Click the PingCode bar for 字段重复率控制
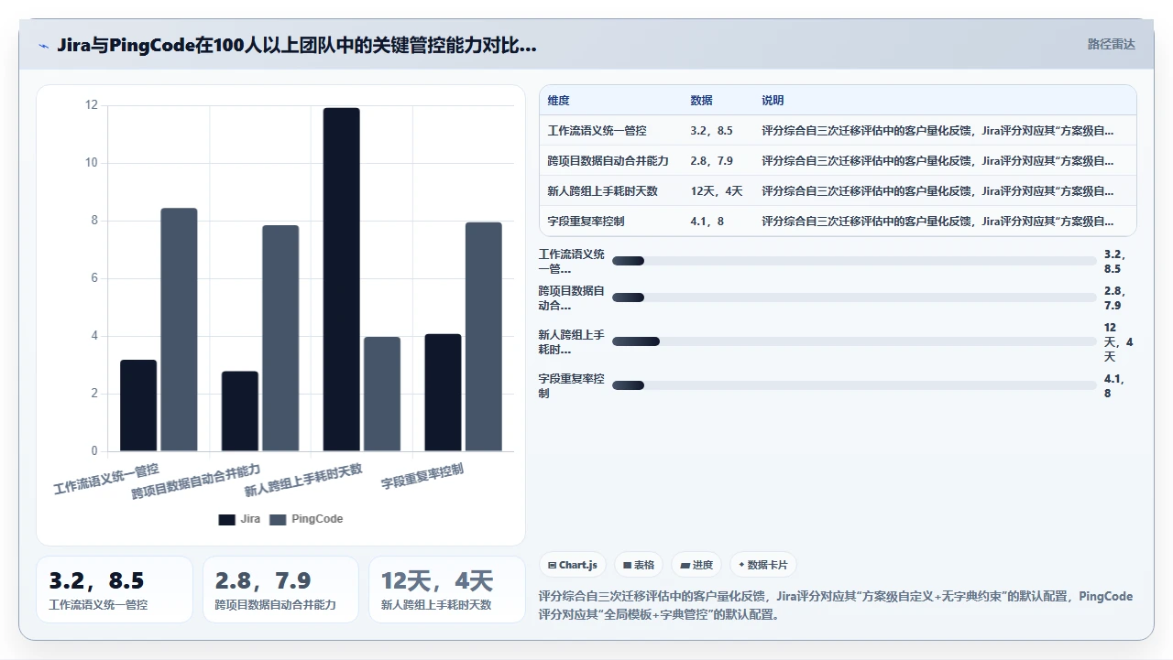Viewport: 1173px width, 660px height. click(484, 337)
